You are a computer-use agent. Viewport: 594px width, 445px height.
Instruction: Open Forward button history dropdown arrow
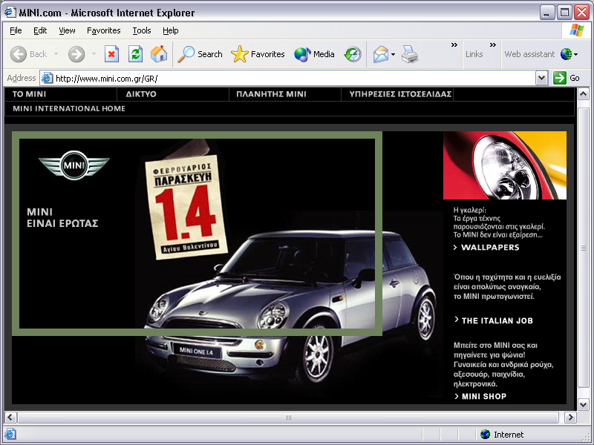tap(94, 54)
